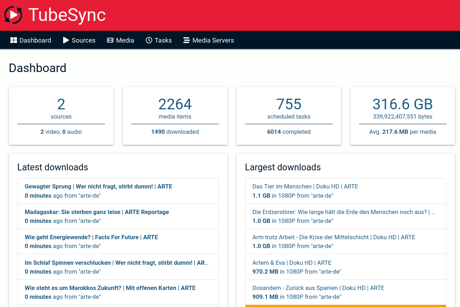Open 'Madagaskar: Sie sterben ganz leise' download
460x307 pixels.
click(x=118, y=216)
